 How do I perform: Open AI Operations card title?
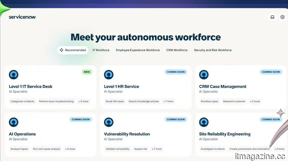pos(22,134)
